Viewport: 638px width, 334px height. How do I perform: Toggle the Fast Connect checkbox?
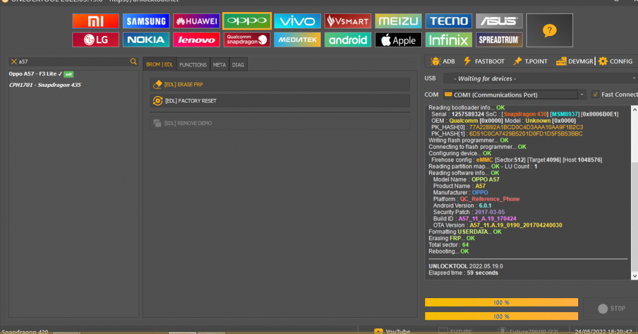click(595, 94)
